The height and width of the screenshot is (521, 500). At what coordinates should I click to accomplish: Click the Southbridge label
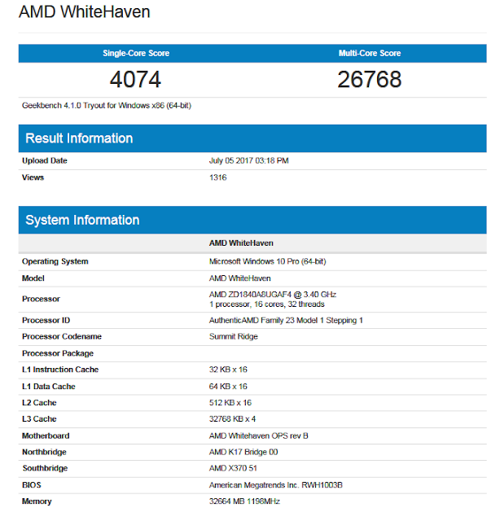coord(45,469)
